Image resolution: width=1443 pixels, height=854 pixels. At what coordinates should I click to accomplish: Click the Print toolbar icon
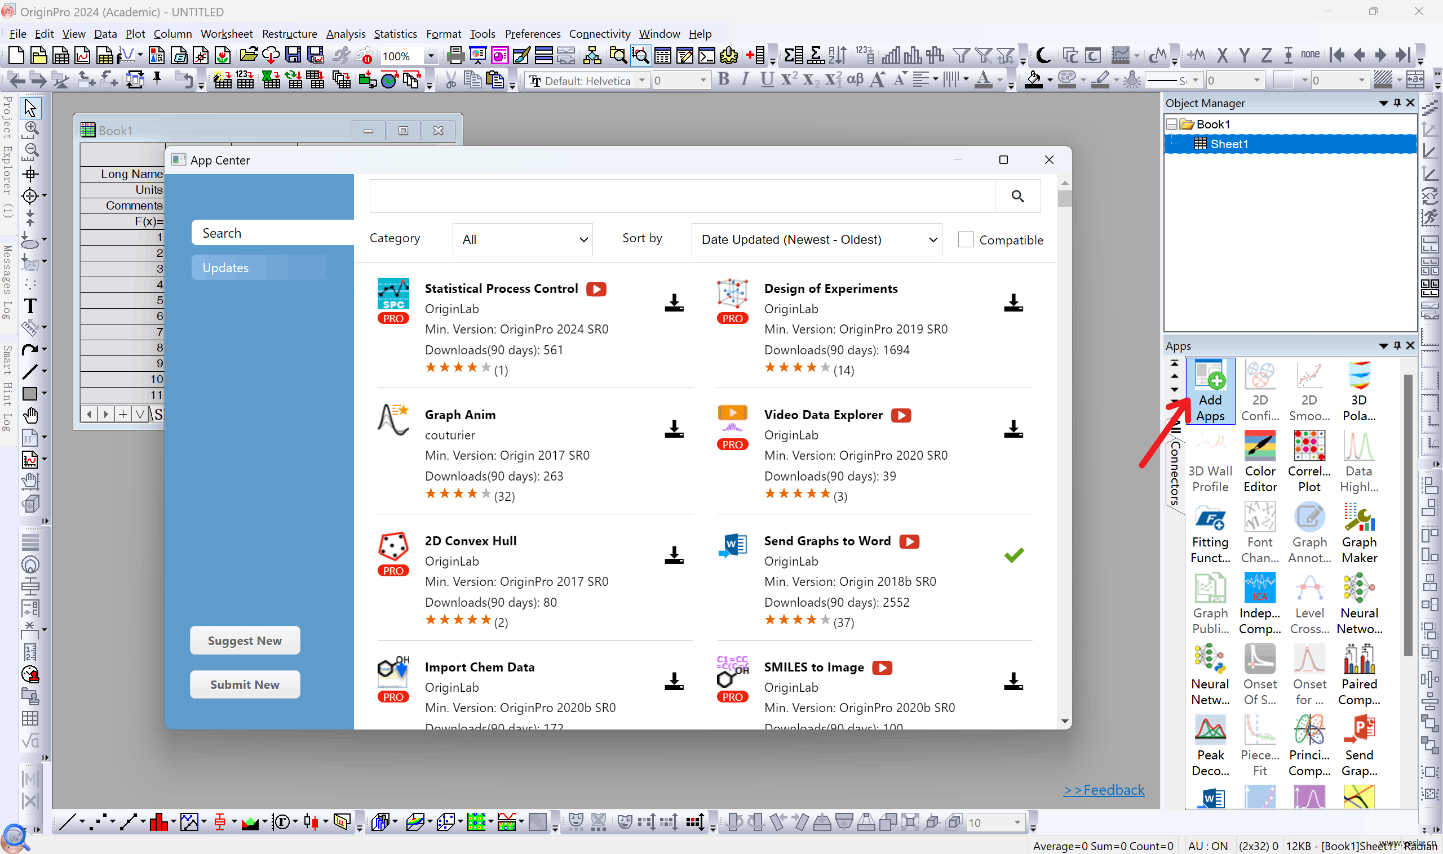click(x=455, y=55)
